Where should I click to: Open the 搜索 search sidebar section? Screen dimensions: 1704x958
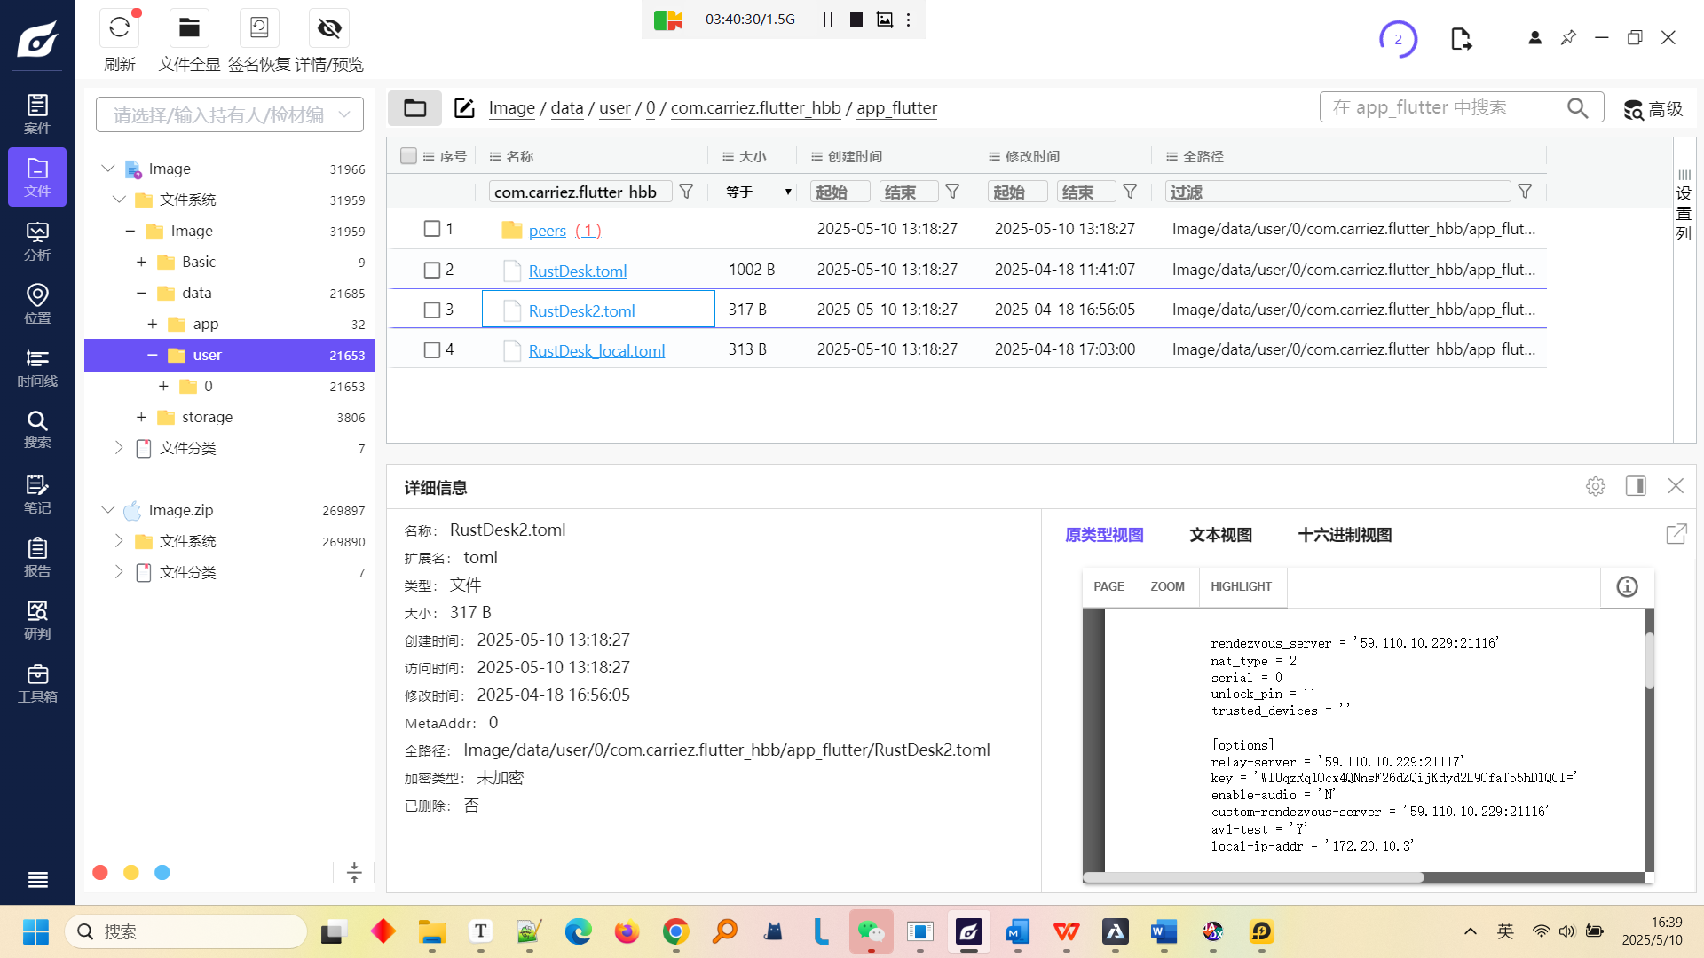point(37,429)
